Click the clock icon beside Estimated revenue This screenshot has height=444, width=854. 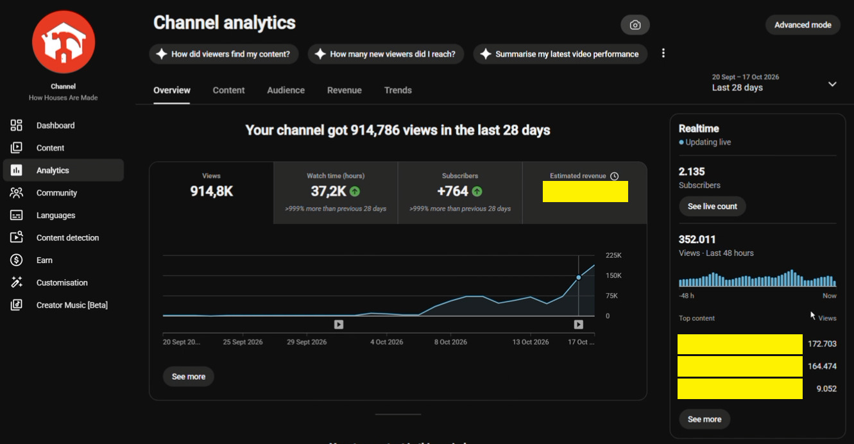[614, 176]
